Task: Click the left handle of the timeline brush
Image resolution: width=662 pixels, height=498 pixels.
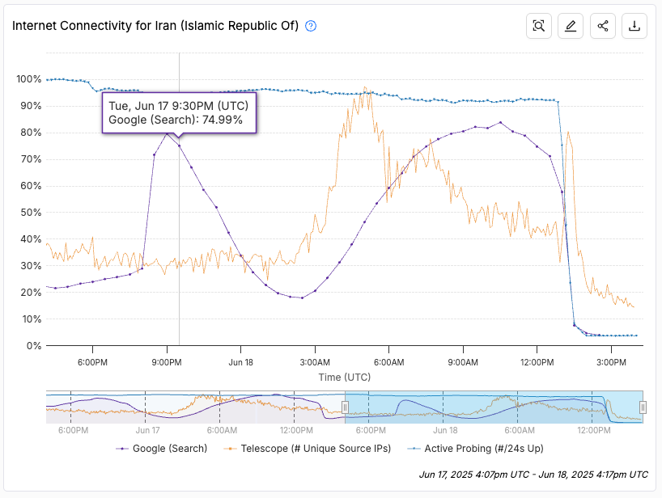Action: 346,407
